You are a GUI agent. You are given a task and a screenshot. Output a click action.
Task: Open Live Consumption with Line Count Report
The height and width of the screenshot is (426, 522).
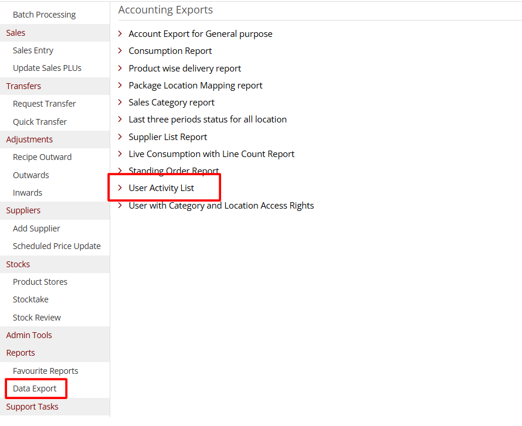click(211, 154)
